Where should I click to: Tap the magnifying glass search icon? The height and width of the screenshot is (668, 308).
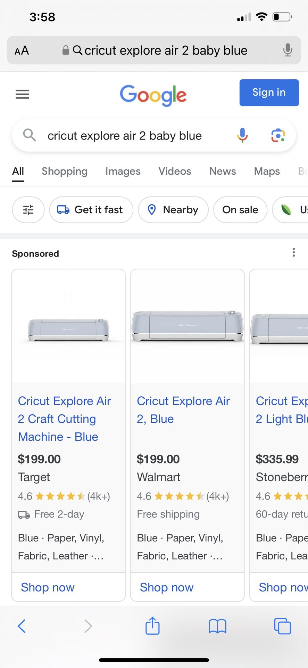click(x=30, y=135)
